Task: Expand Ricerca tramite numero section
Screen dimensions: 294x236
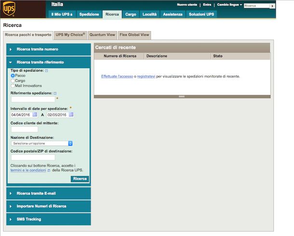Action: [49, 50]
